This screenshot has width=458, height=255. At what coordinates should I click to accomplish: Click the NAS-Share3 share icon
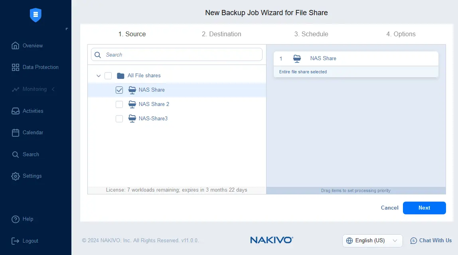132,118
